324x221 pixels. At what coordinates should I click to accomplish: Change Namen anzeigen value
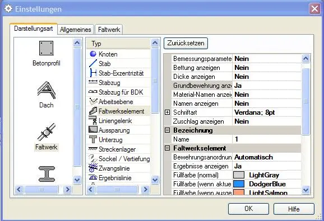(267, 104)
